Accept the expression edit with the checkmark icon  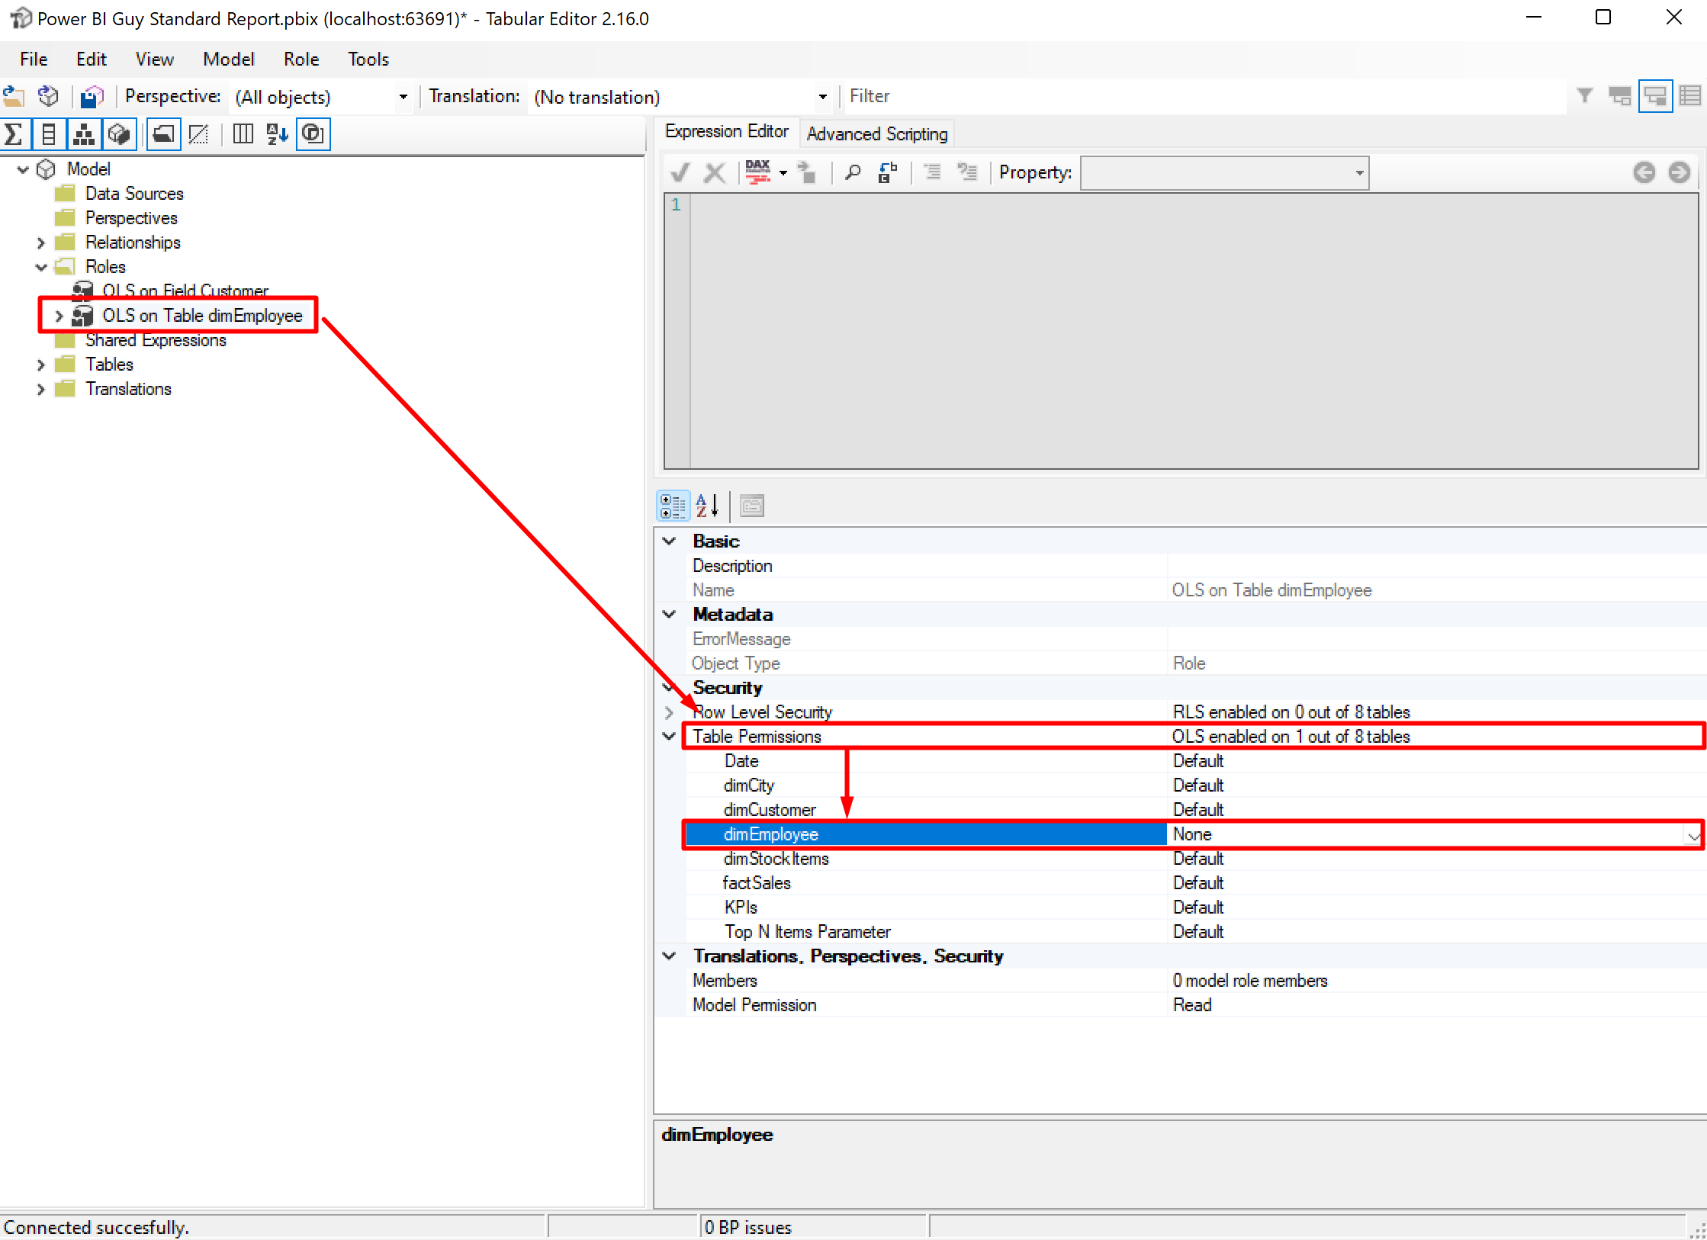point(679,172)
